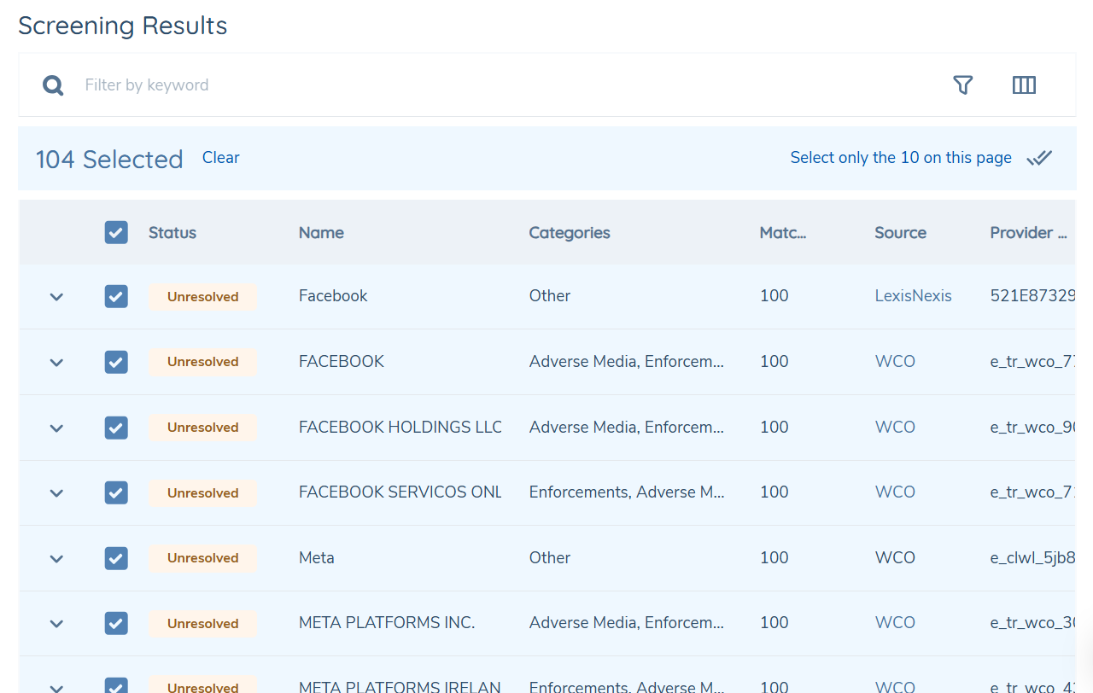Click the name META PLATFORMS INC.
Viewport: 1093px width, 693px height.
387,622
